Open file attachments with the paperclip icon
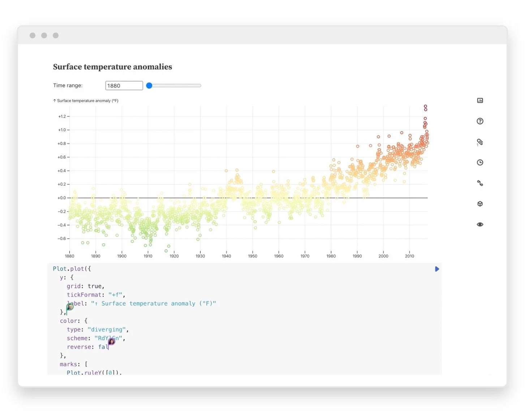The width and height of the screenshot is (529, 413). tap(480, 142)
